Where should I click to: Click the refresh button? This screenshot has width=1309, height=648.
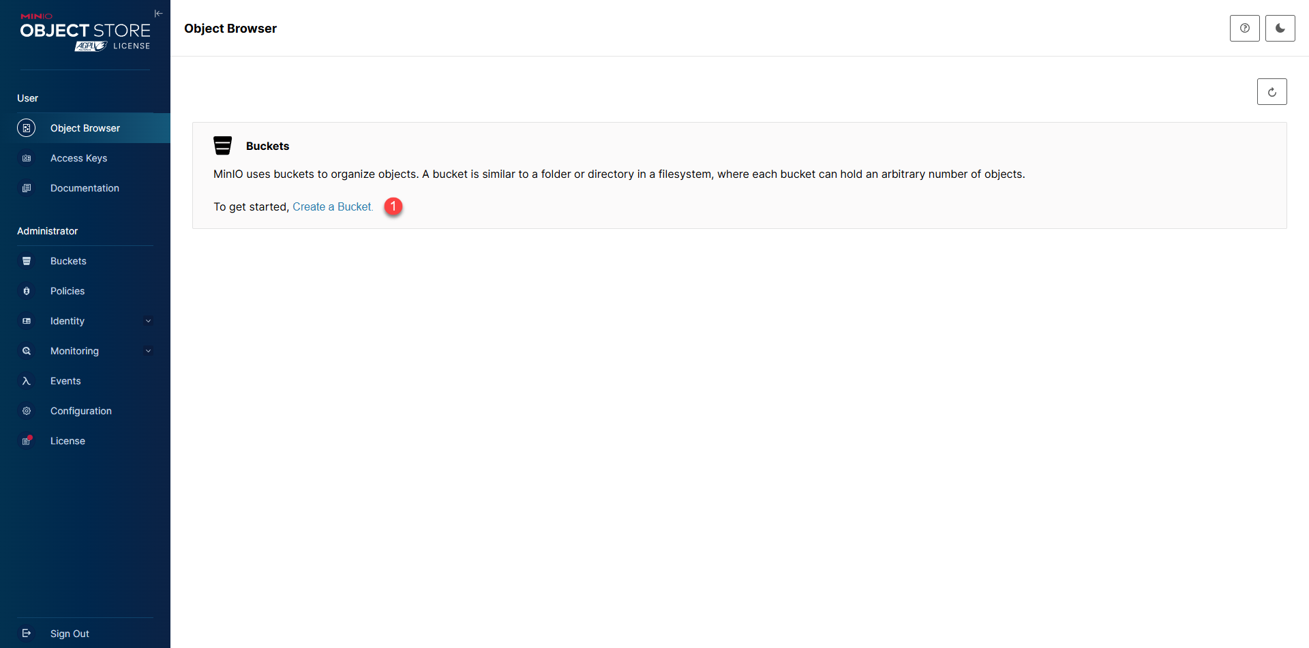[1272, 92]
